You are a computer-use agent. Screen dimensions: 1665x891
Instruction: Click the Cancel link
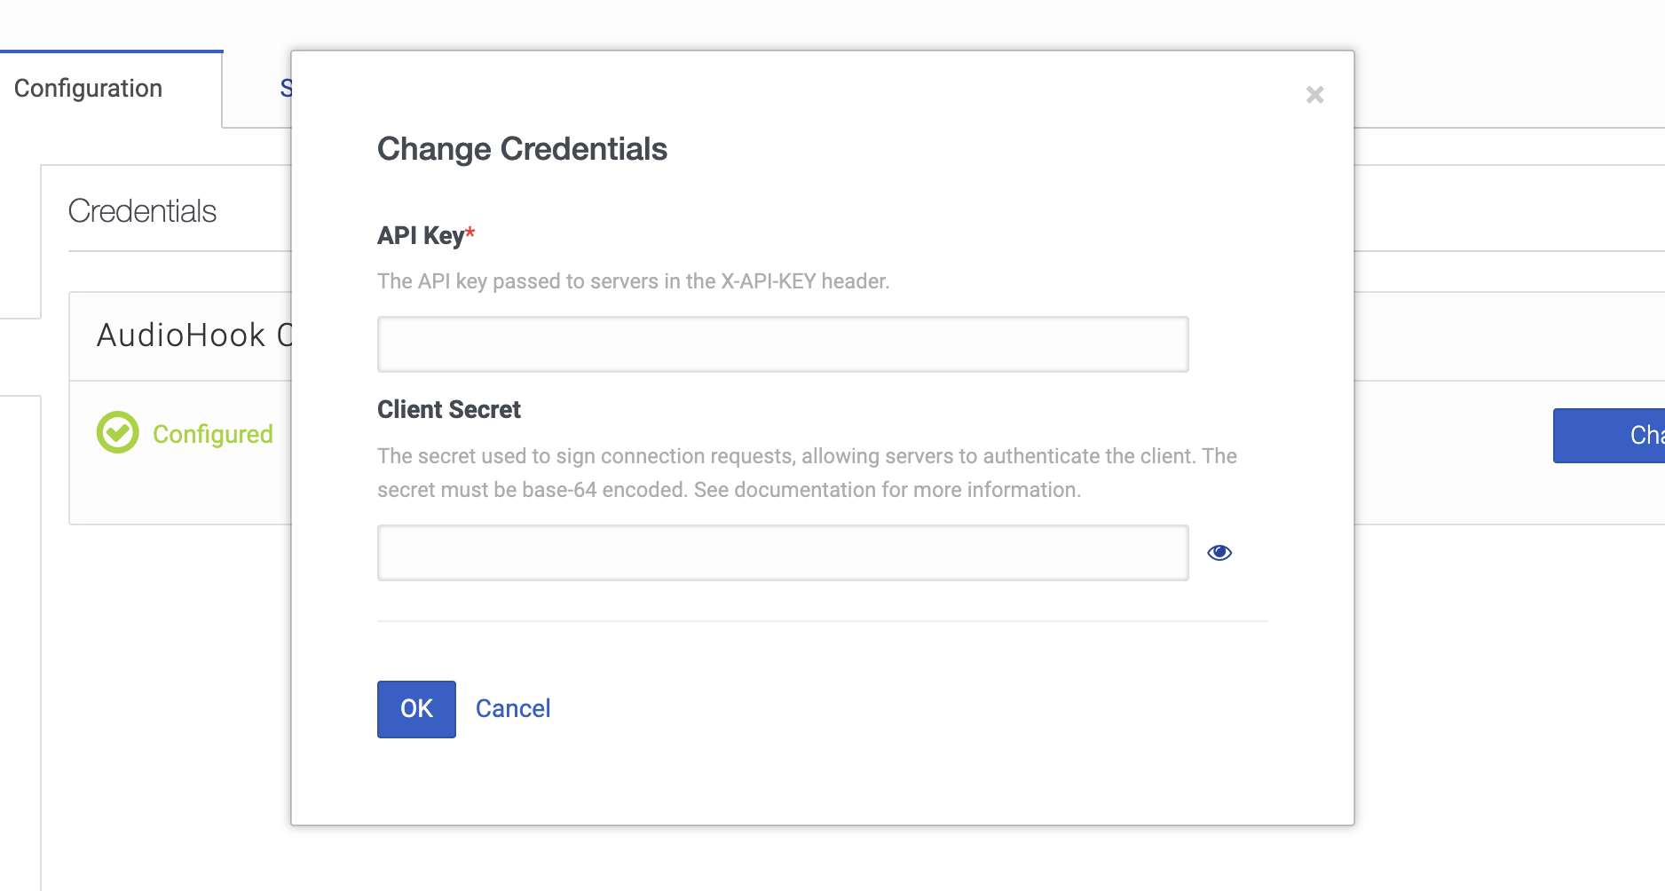[x=513, y=709]
